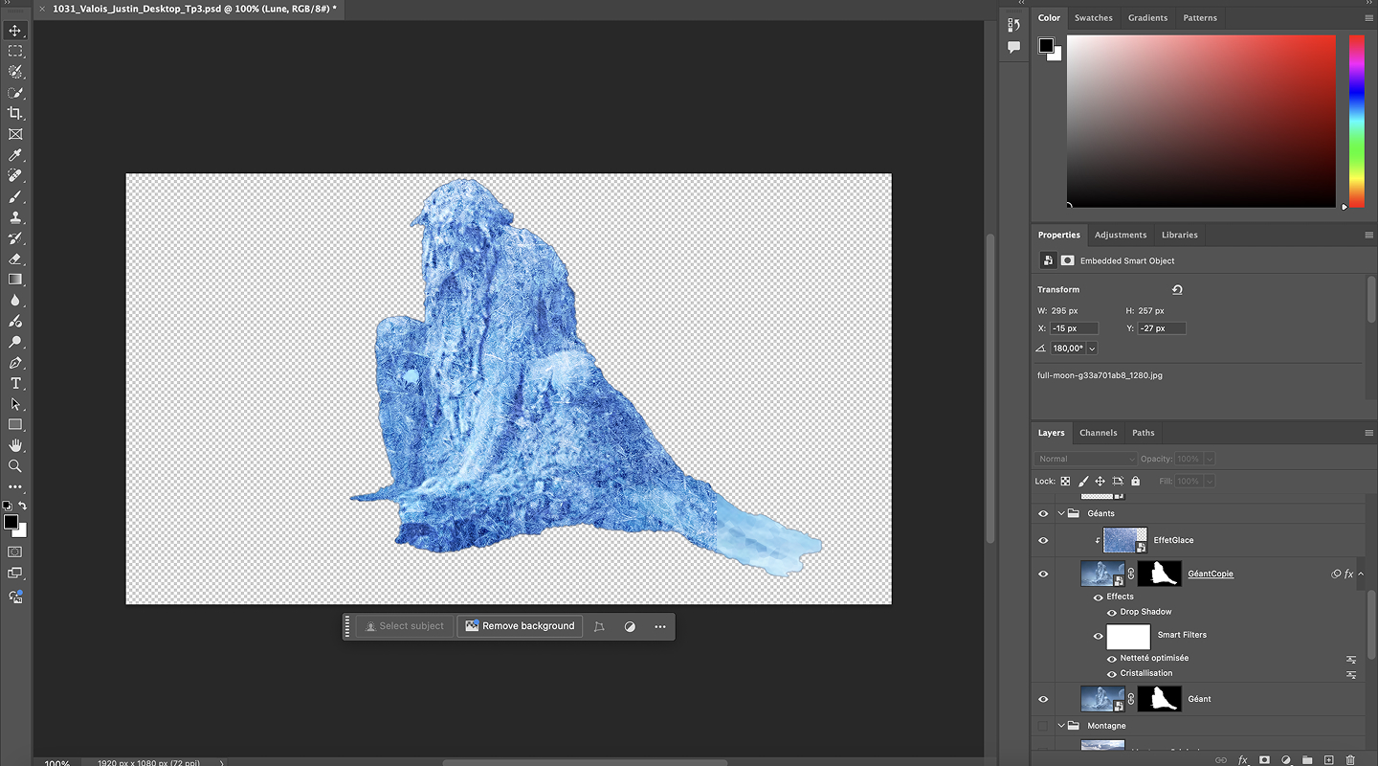Hide the EffetGlace layer

[1043, 540]
